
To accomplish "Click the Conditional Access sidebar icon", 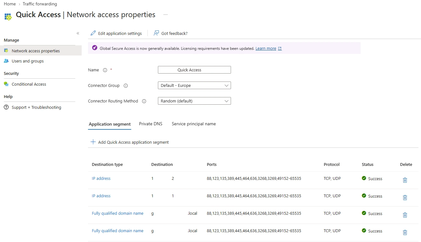I will click(6, 84).
